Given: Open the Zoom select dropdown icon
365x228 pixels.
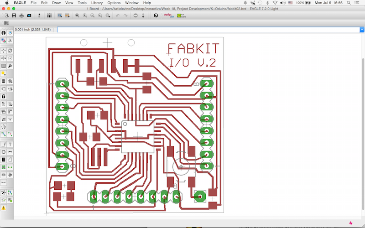Looking at the screenshot, I should tap(108, 16).
